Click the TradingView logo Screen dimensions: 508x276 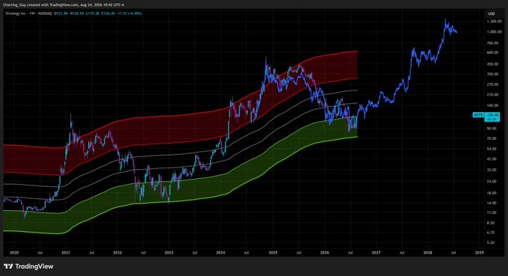[x=28, y=266]
